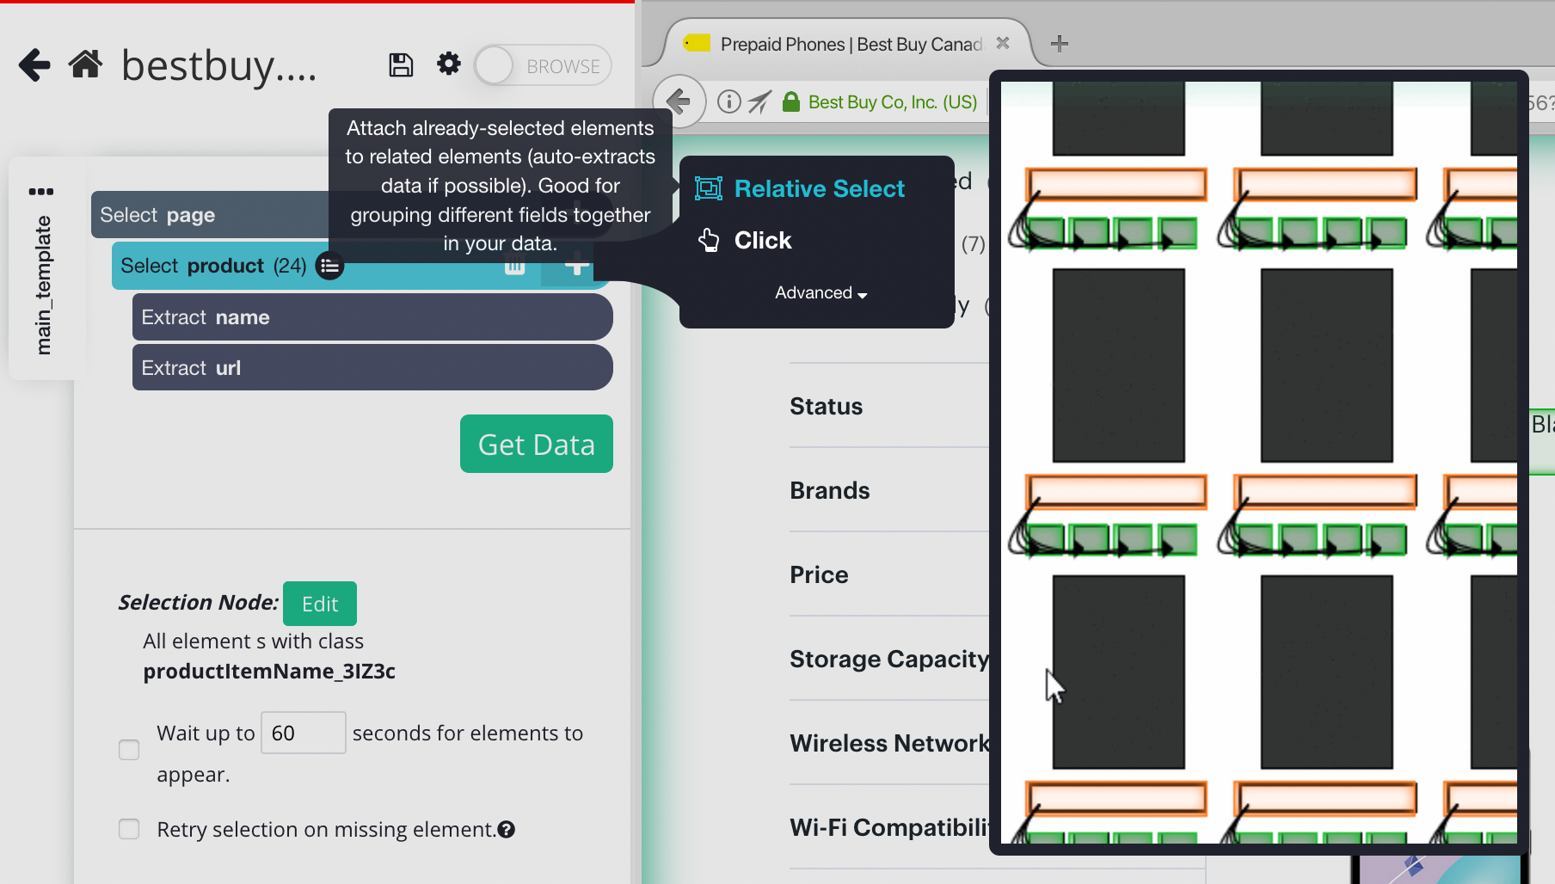Click the selection text 'productItemName_3IZ3c'
The height and width of the screenshot is (884, 1555).
point(269,672)
